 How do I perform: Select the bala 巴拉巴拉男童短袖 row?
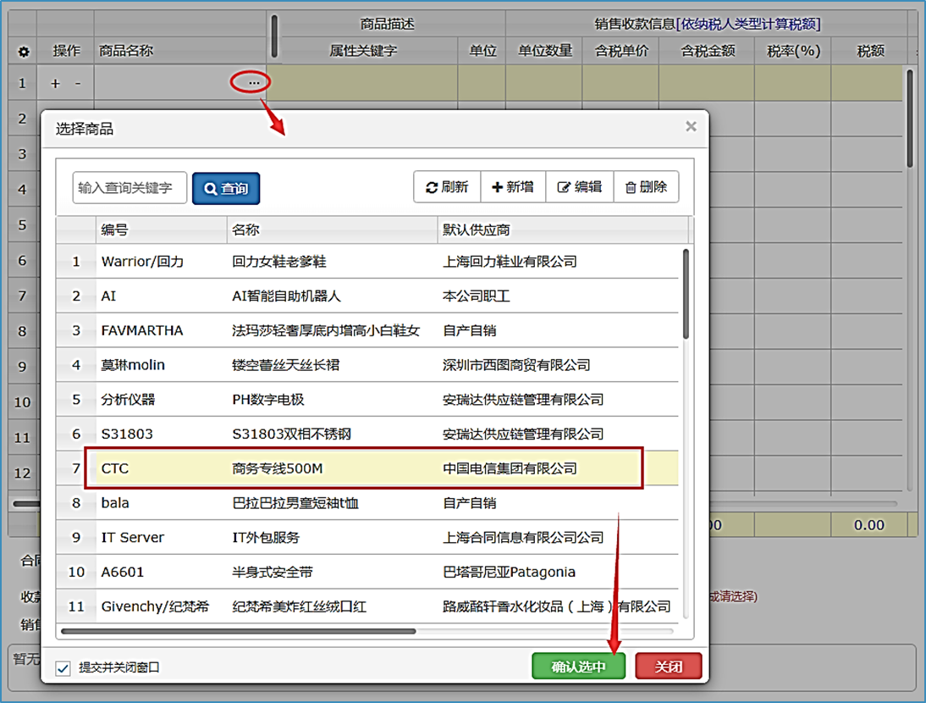tap(367, 503)
